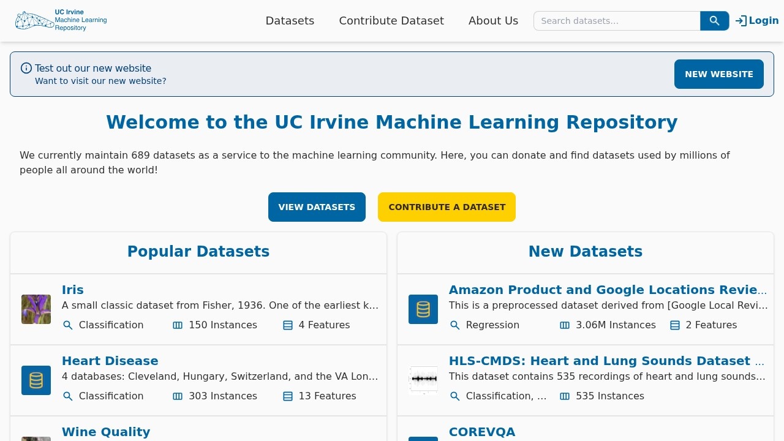
Task: Click the 'Regression' task label
Action: click(492, 325)
